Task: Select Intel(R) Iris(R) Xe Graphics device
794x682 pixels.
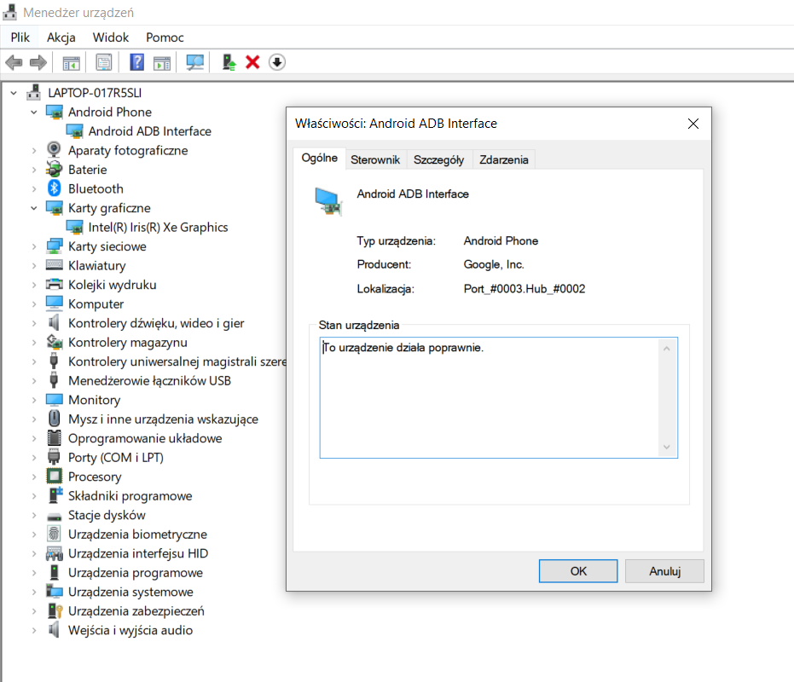Action: pos(158,227)
